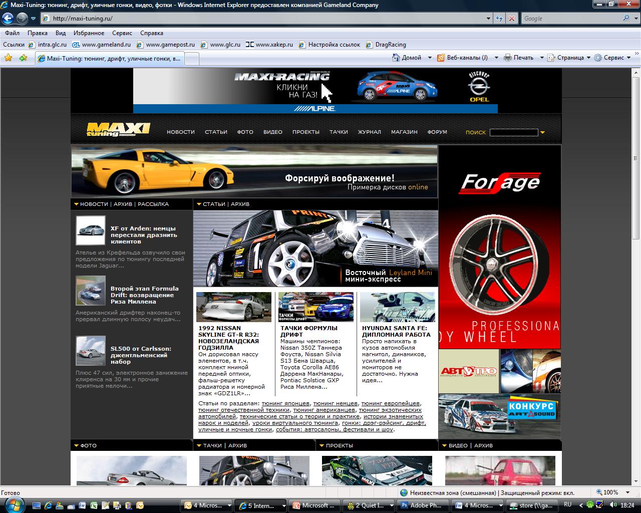Open the recent pages dropdown arrow
641x513 pixels.
[x=33, y=19]
